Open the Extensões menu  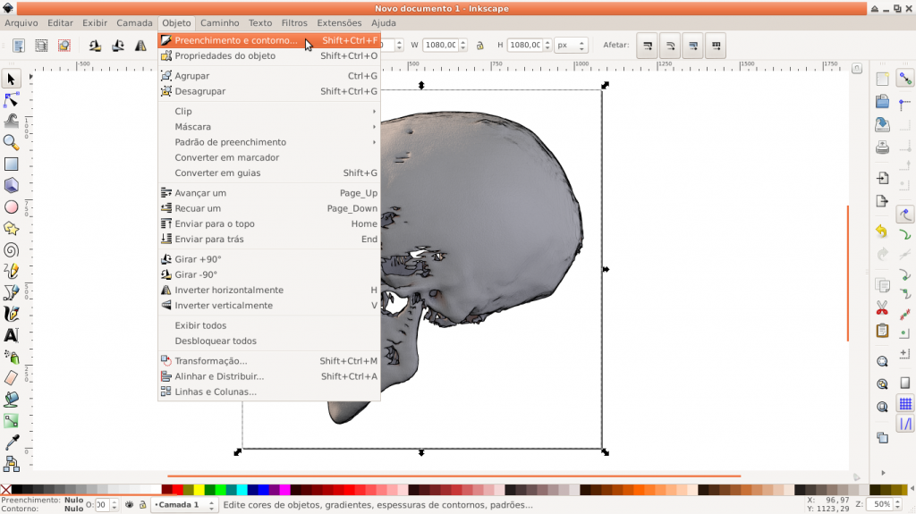coord(339,22)
